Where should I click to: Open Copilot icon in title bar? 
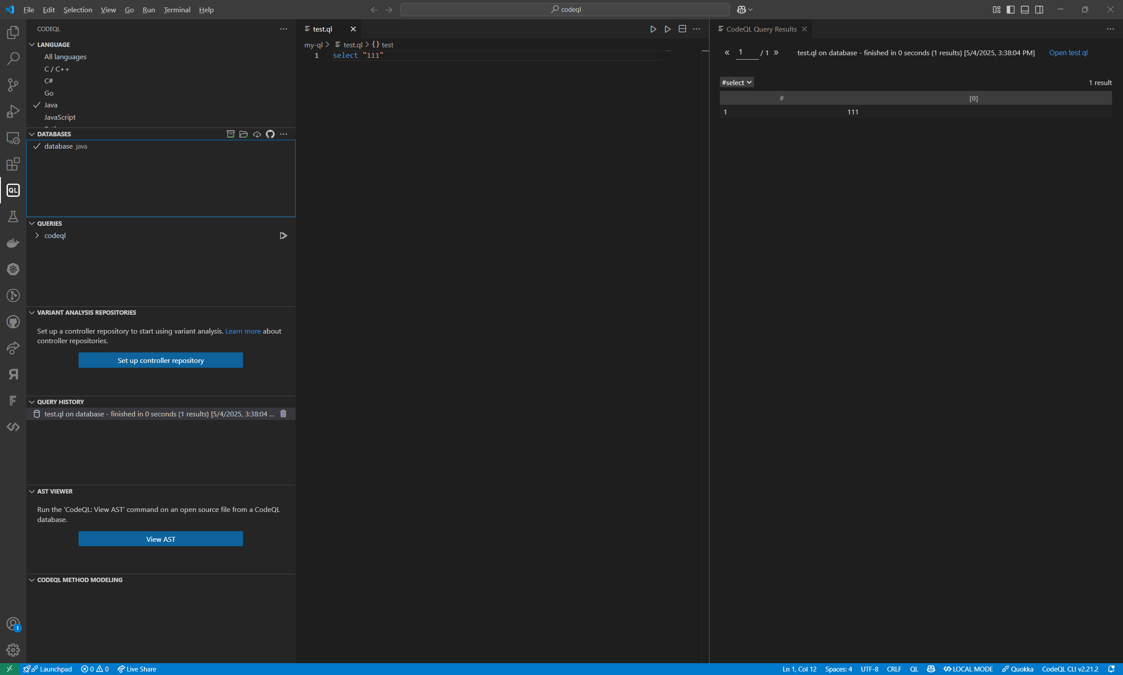pyautogui.click(x=741, y=10)
